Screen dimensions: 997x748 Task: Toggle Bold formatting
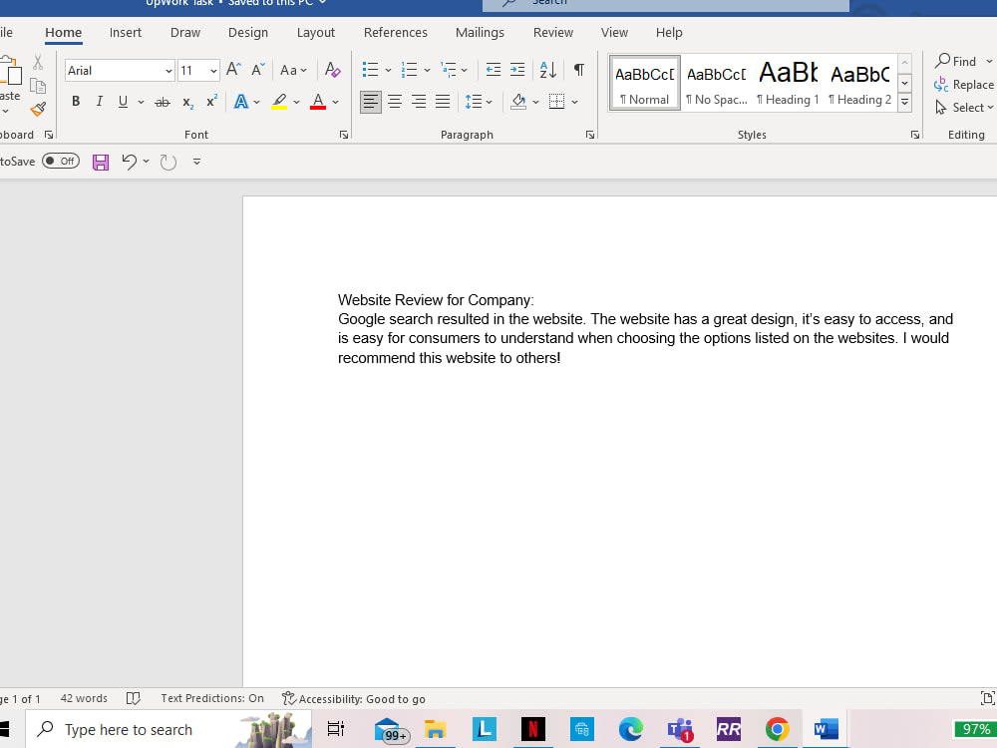coord(76,102)
